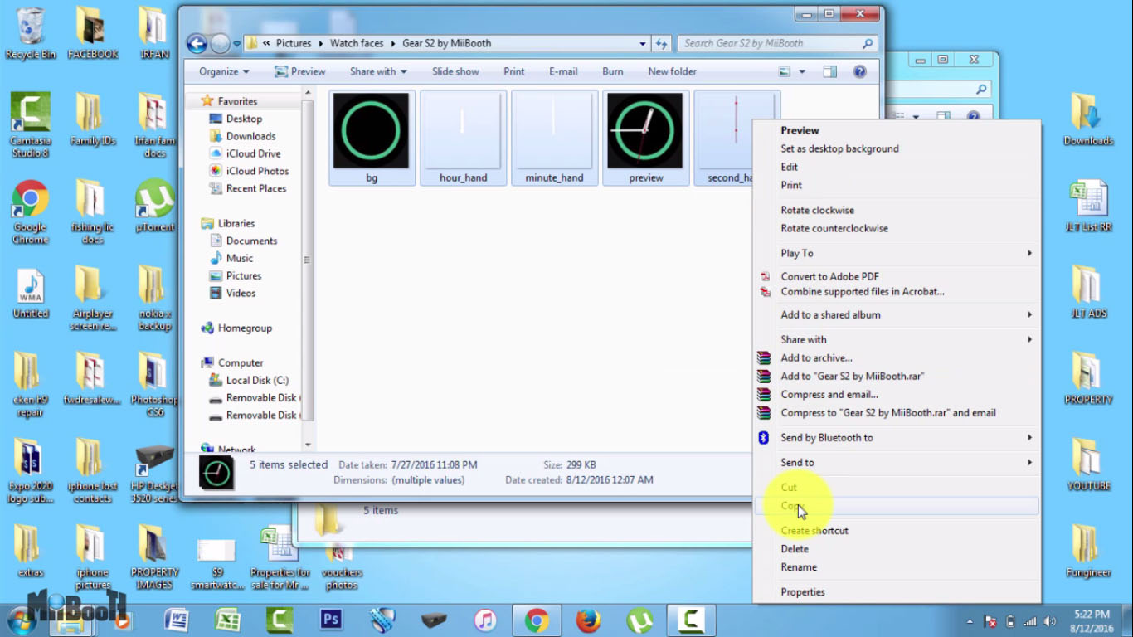
Task: Click E-mail in the Explorer toolbar
Action: click(563, 71)
